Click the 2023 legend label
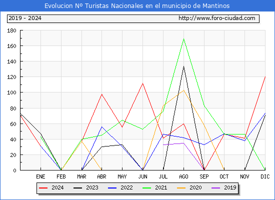 coord(92,187)
